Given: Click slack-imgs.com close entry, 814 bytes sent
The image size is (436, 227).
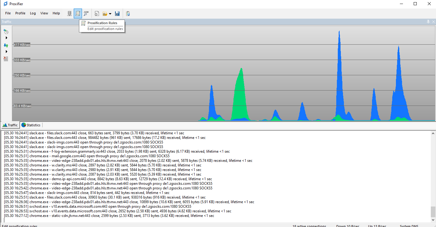Looking at the screenshot, I should (x=87, y=193).
